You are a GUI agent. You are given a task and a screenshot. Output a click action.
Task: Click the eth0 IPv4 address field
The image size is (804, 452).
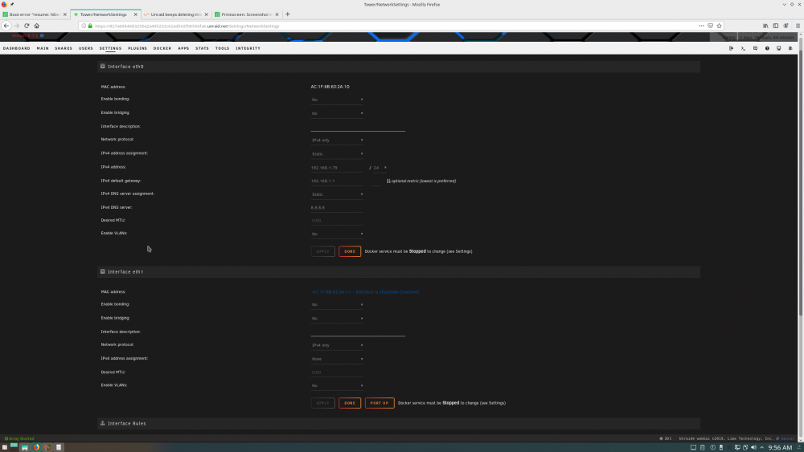(x=337, y=167)
